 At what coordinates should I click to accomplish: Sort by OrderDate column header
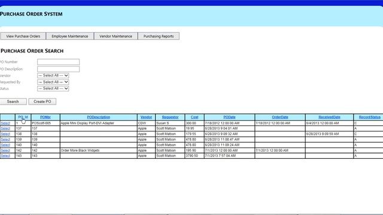tap(280, 117)
